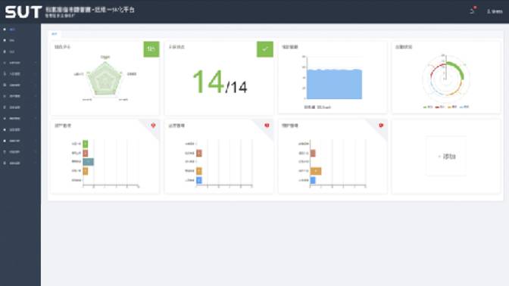Toggle the green legend item under the ring chart
The width and height of the screenshot is (509, 286).
click(428, 107)
